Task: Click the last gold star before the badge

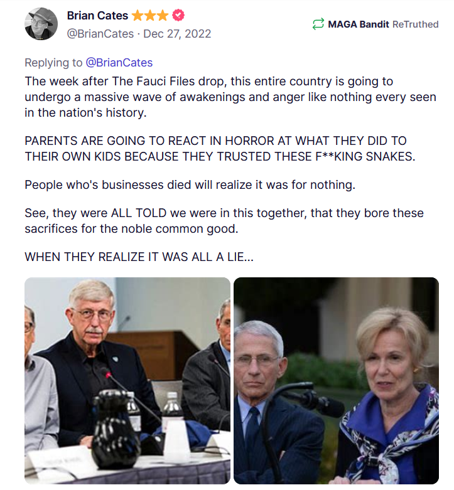Action: (x=165, y=16)
